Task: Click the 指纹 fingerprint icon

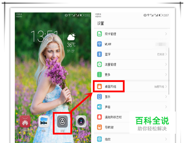Action: pos(100,139)
